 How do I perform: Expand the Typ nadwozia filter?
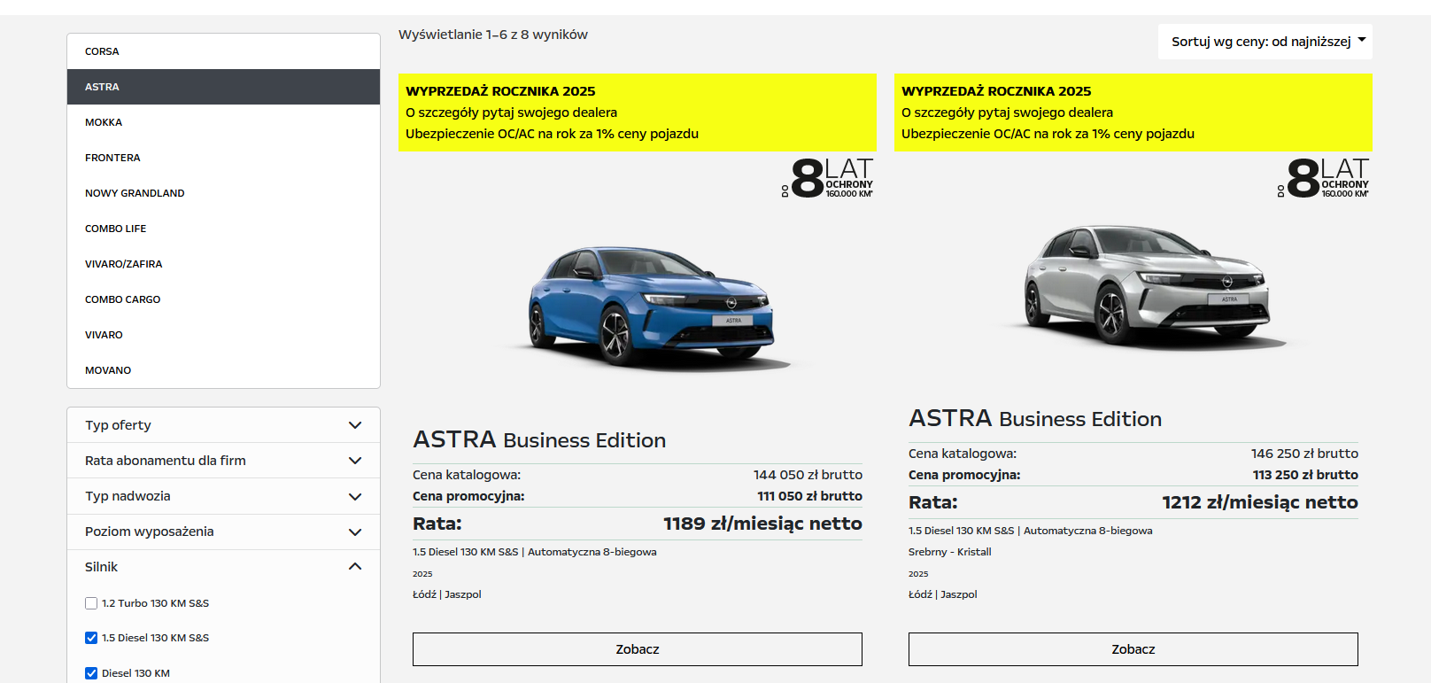[223, 496]
